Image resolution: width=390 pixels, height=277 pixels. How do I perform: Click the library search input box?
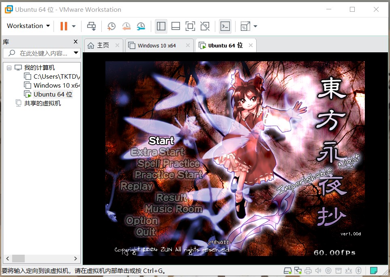point(41,53)
